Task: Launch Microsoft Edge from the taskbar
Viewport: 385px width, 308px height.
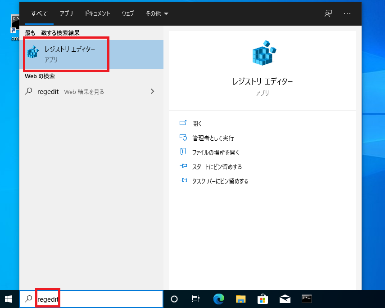Action: [218, 299]
